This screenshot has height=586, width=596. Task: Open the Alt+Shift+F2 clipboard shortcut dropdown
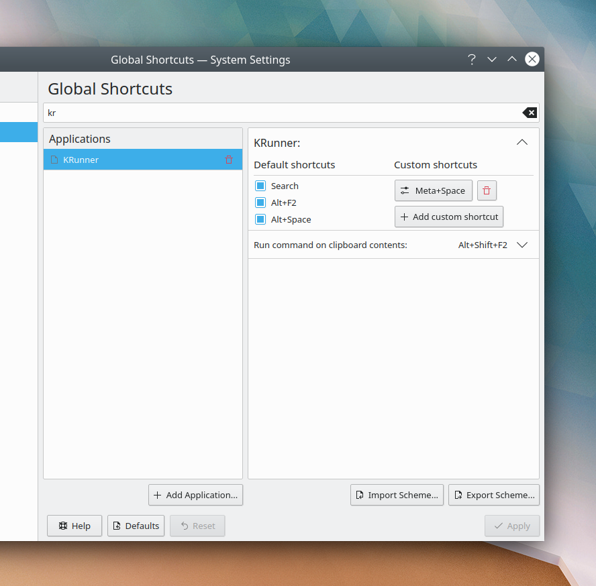(522, 245)
